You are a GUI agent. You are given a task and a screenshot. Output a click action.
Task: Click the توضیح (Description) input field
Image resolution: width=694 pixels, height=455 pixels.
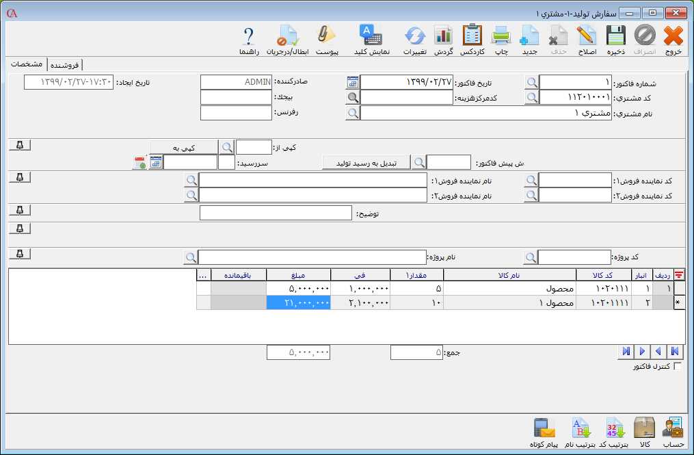(276, 213)
